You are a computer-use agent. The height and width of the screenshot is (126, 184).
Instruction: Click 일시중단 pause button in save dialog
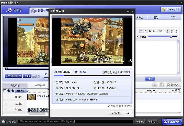pyautogui.click(x=116, y=113)
